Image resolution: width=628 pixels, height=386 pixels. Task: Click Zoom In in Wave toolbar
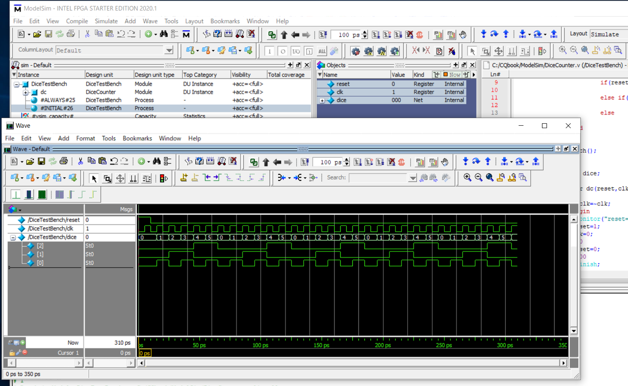coord(468,178)
